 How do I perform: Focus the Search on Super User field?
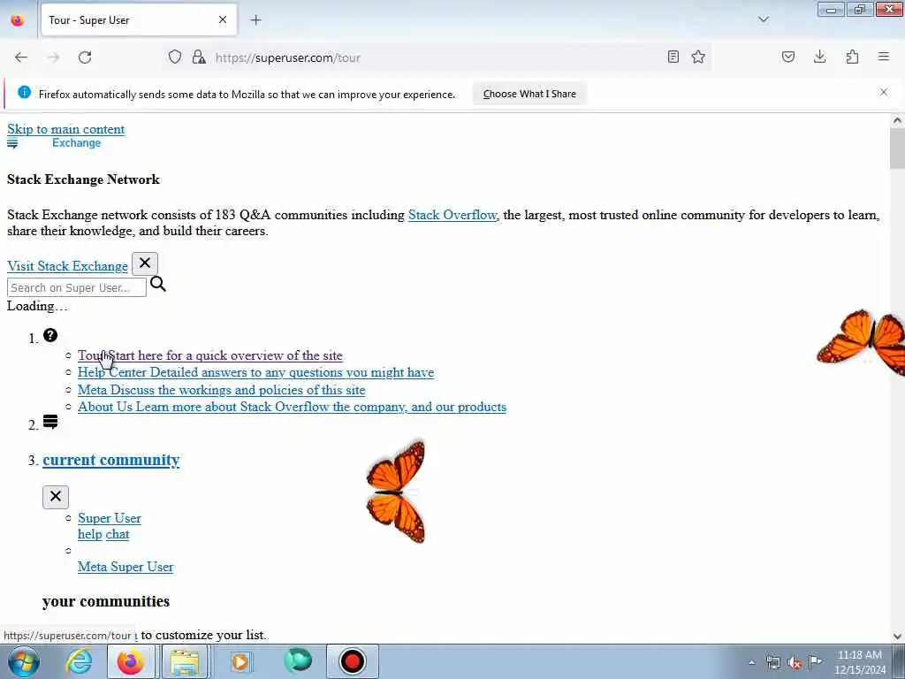point(77,287)
